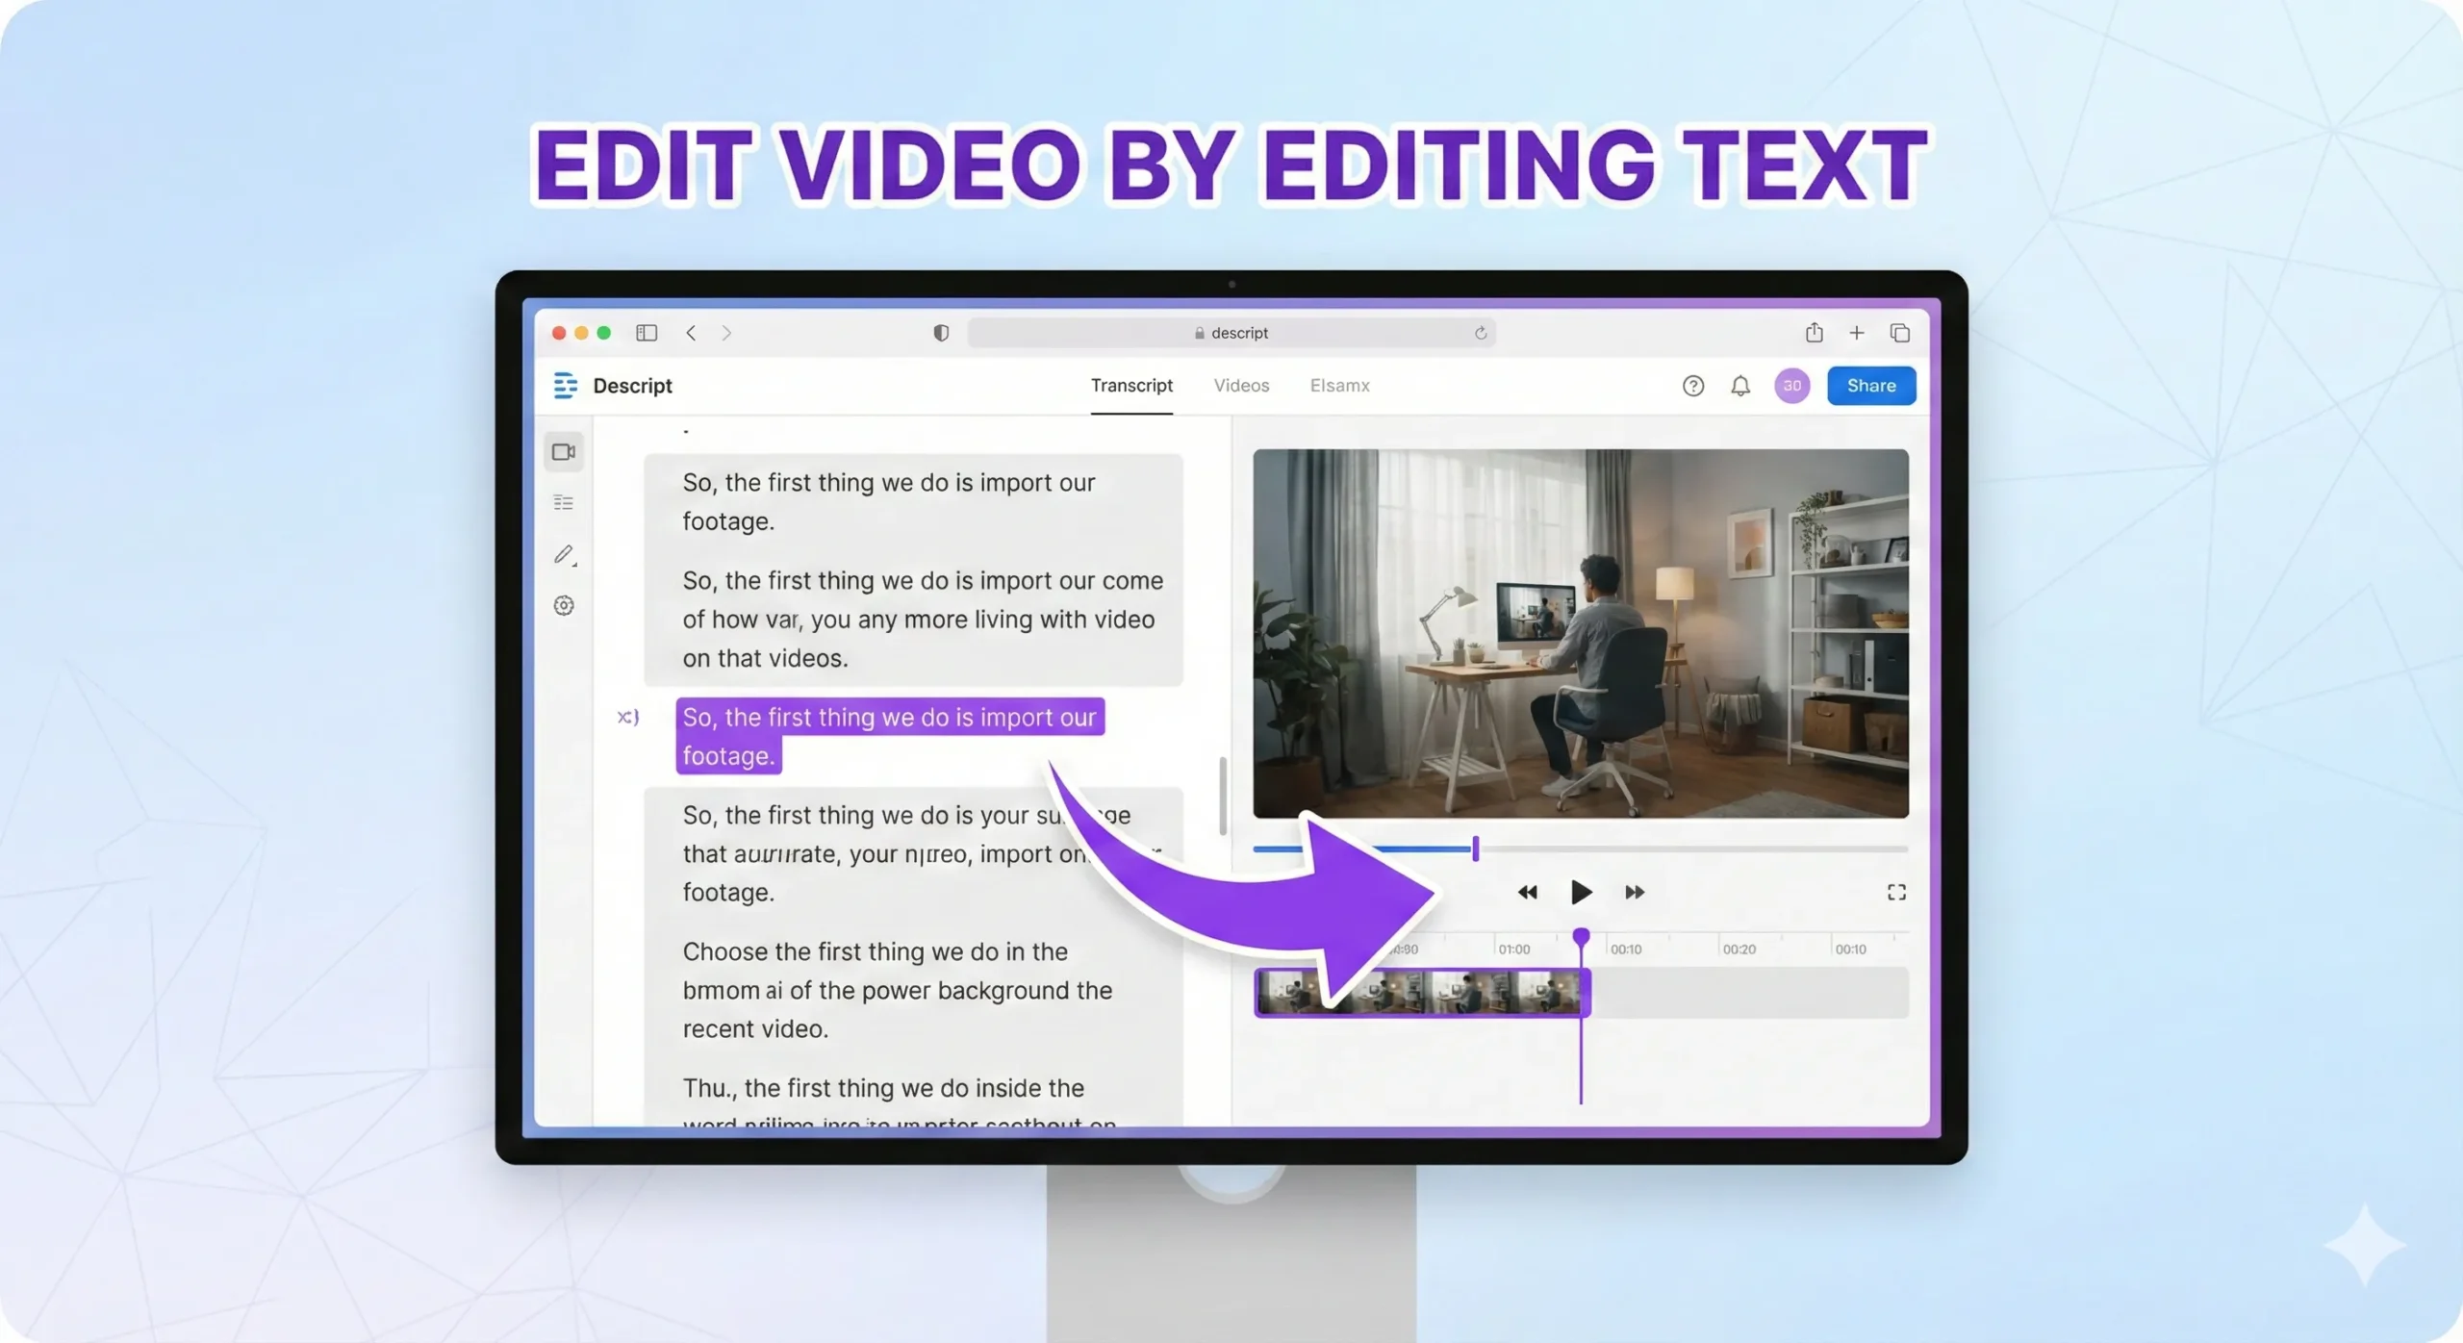
Task: Open the list layout sidebar icon
Action: (564, 503)
